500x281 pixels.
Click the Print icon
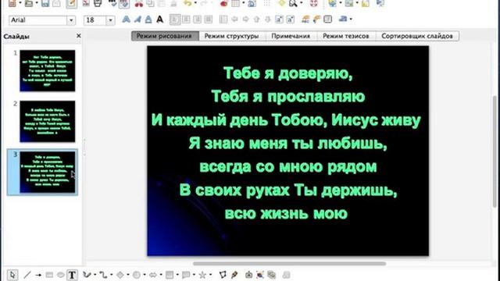[x=98, y=3]
